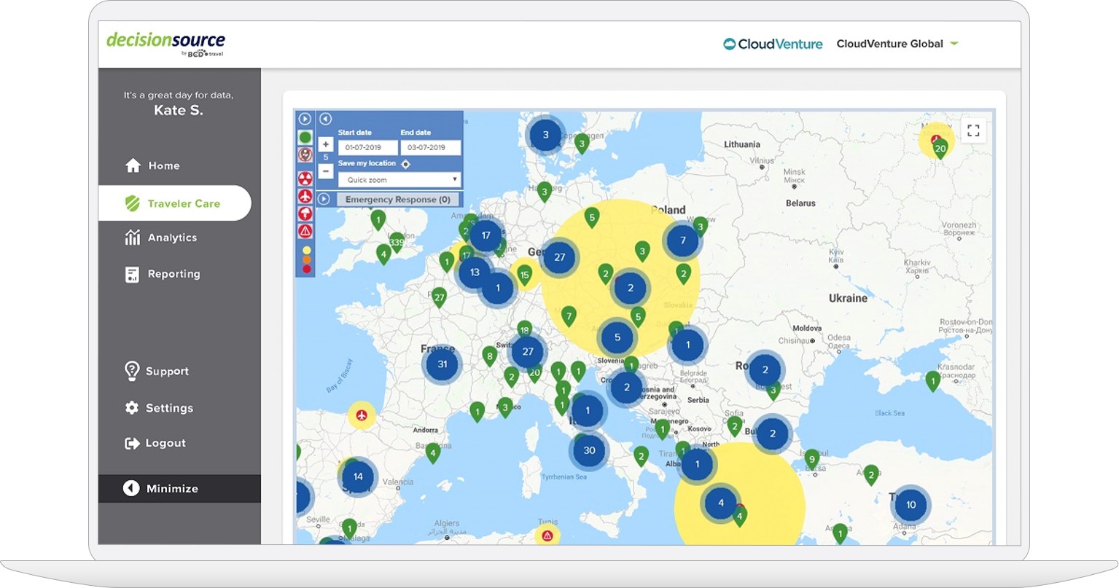The width and height of the screenshot is (1119, 588).
Task: Open the Quick zoom dropdown
Action: (399, 180)
